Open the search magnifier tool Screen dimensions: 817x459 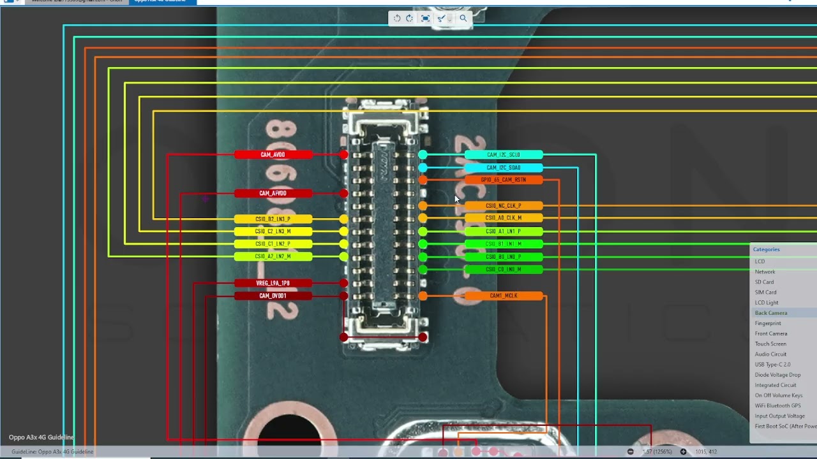coord(463,18)
